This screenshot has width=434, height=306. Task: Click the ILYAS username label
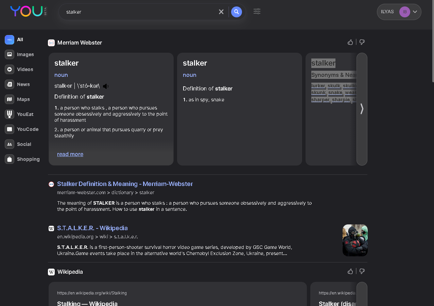click(x=387, y=12)
